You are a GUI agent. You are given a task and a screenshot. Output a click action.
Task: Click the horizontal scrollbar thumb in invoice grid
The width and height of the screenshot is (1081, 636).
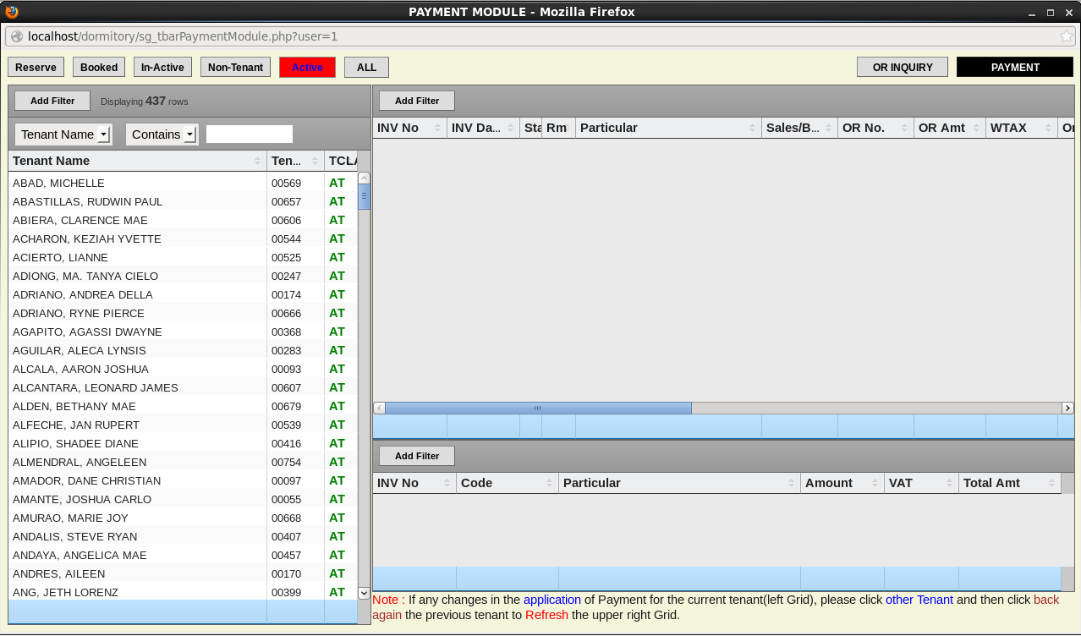(x=537, y=408)
